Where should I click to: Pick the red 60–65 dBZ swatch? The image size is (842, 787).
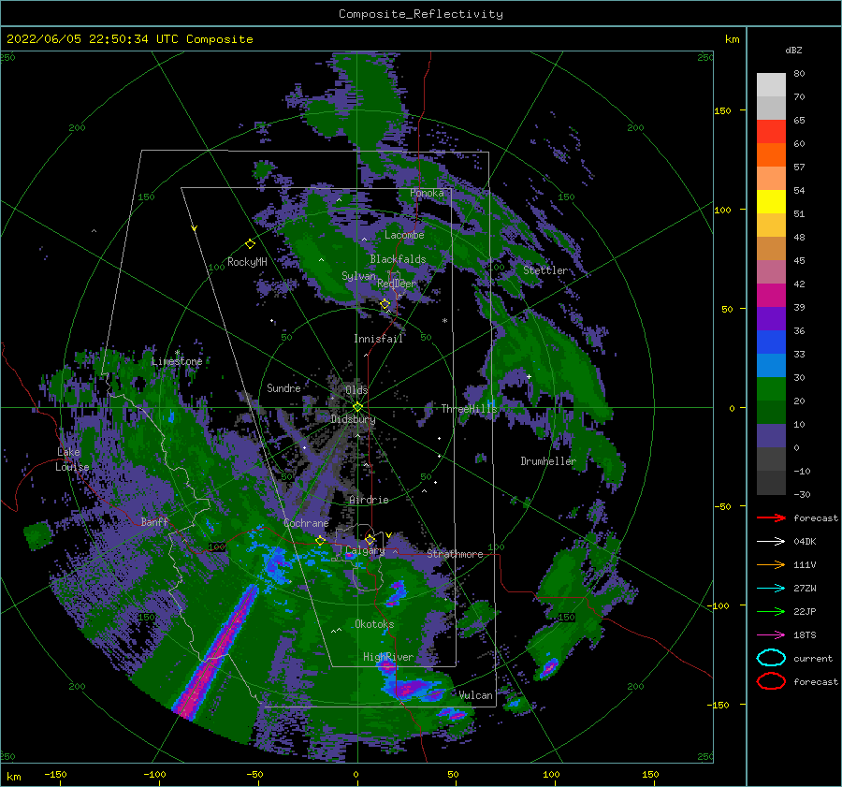(771, 132)
